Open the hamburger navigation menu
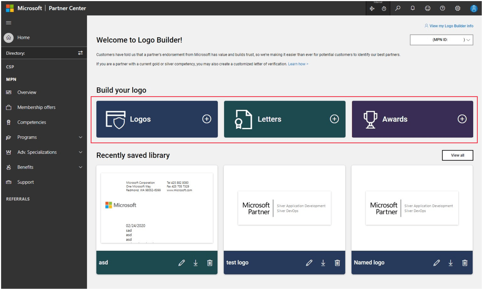Image resolution: width=482 pixels, height=289 pixels. point(9,23)
